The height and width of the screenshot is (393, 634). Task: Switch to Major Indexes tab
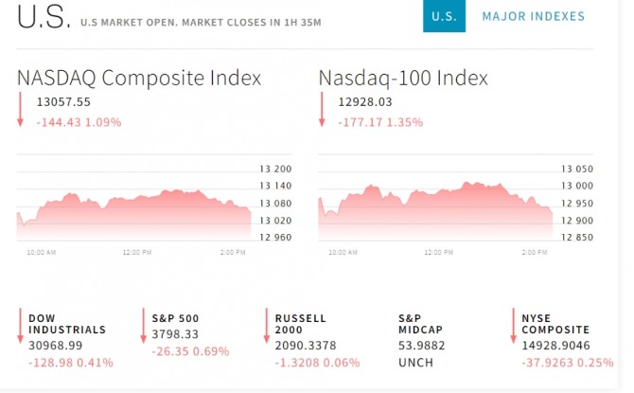point(533,16)
